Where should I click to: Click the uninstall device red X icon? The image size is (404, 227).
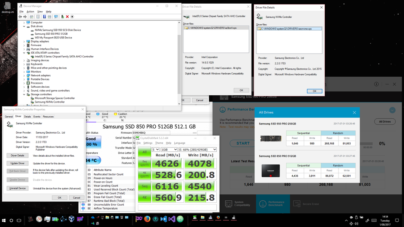[x=67, y=17]
